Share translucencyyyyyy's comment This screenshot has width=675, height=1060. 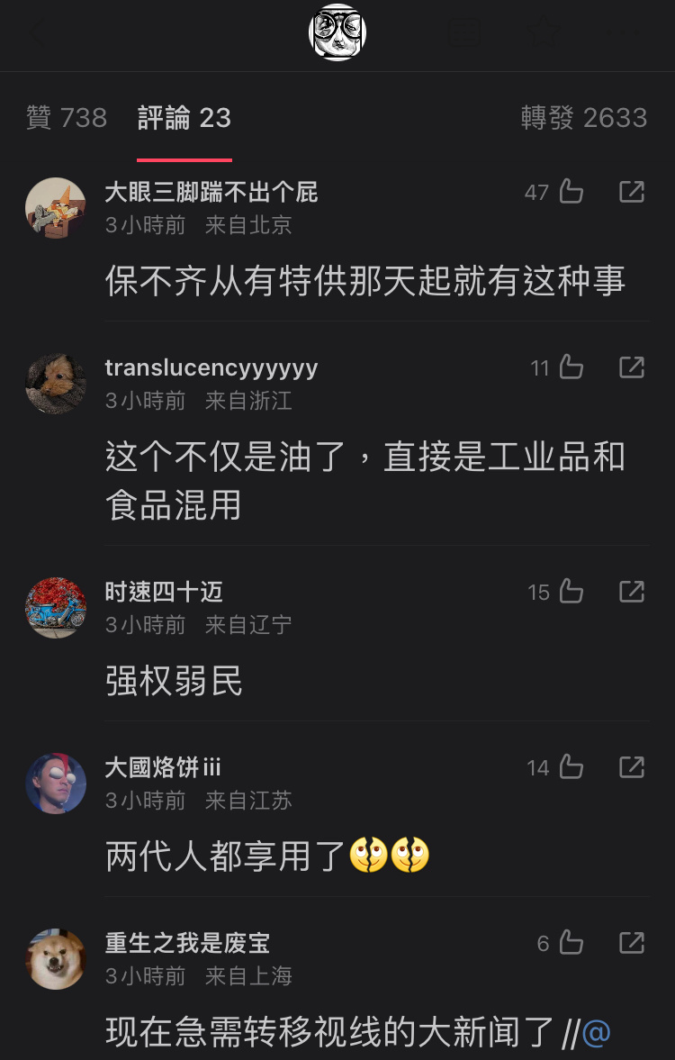point(632,367)
